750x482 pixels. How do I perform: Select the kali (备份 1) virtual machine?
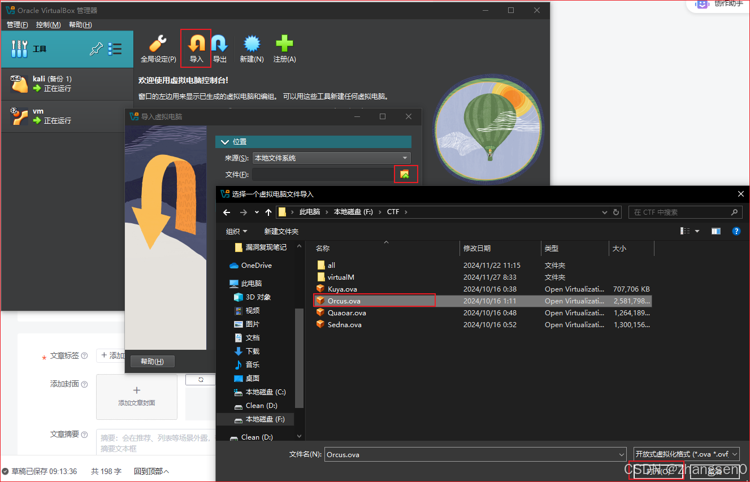point(67,84)
